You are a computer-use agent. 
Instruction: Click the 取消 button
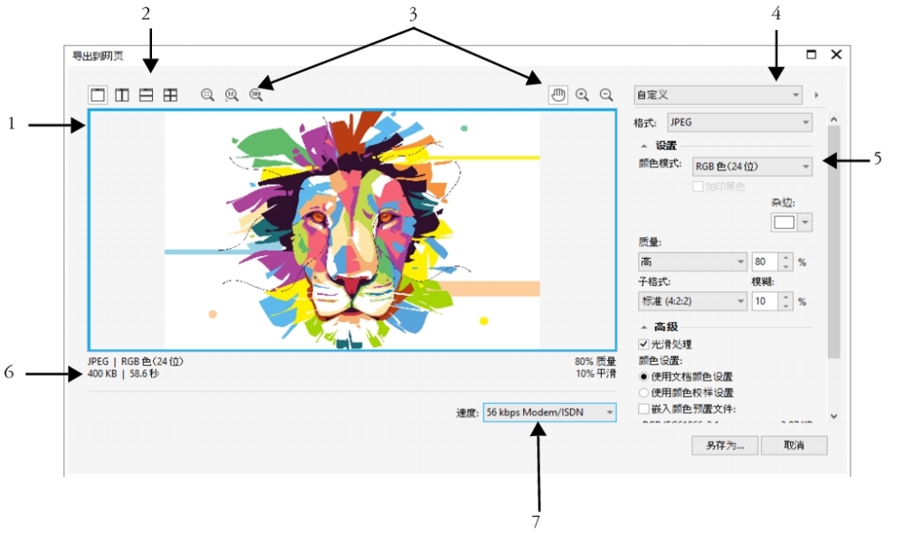click(794, 445)
